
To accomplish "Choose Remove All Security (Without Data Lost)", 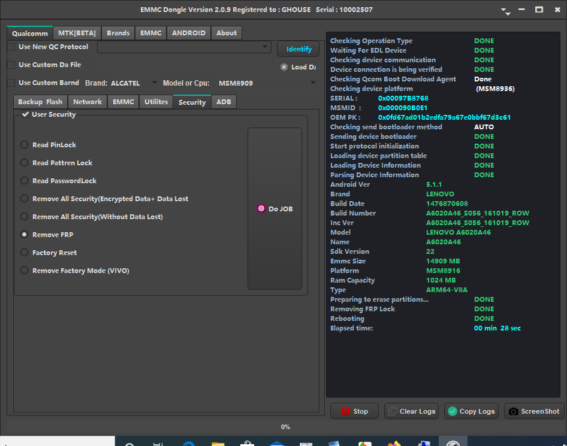I will (x=24, y=217).
